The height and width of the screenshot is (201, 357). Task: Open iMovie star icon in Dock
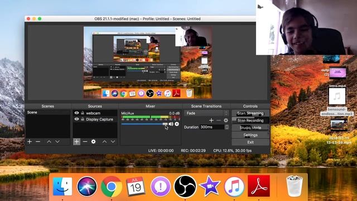210,186
